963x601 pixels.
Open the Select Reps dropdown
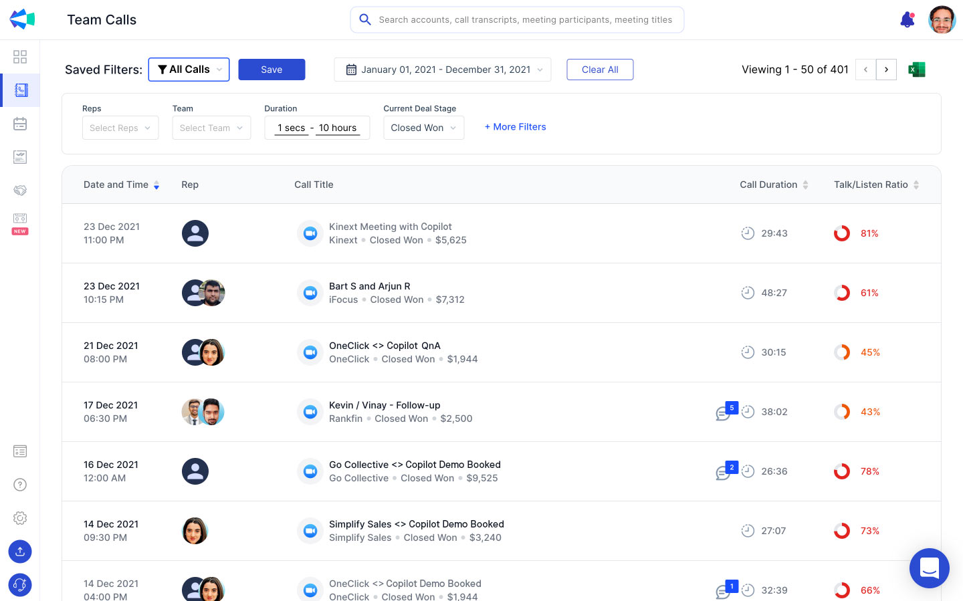[120, 128]
